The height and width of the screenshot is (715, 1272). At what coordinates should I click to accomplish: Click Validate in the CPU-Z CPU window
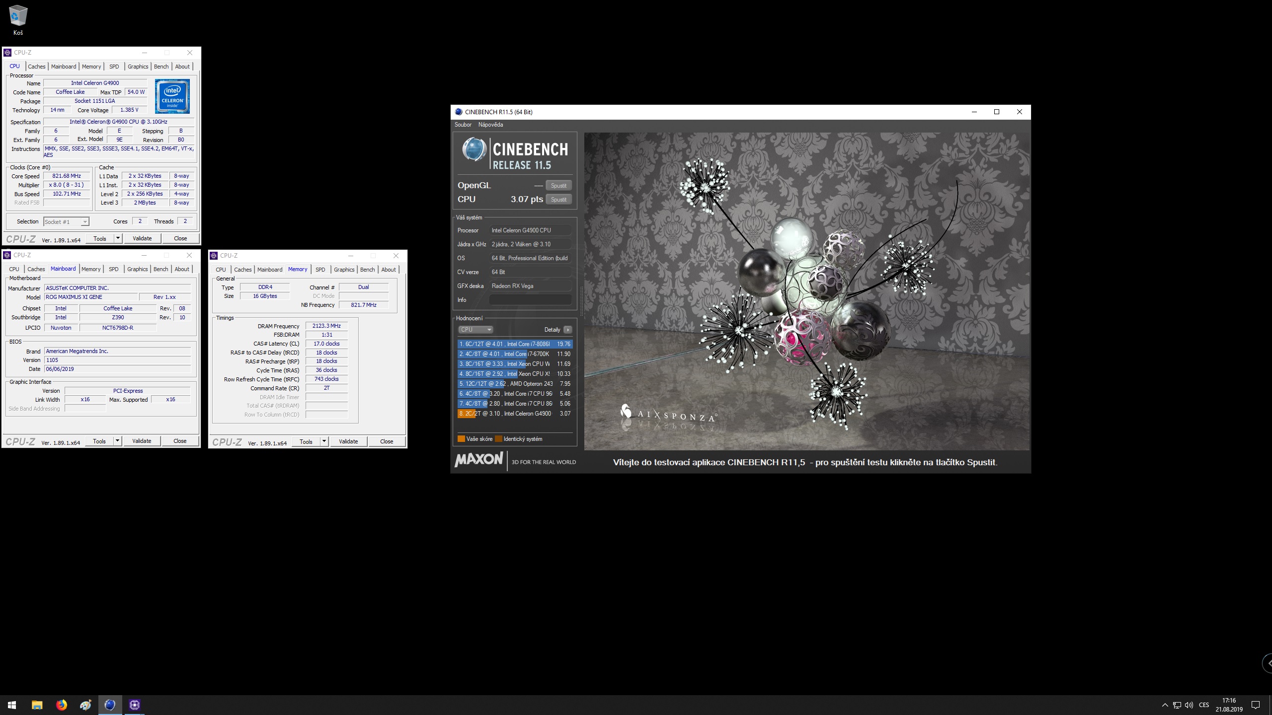pyautogui.click(x=142, y=238)
